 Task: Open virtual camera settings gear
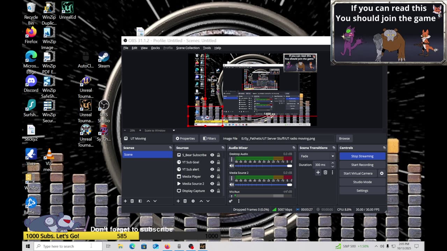click(382, 173)
